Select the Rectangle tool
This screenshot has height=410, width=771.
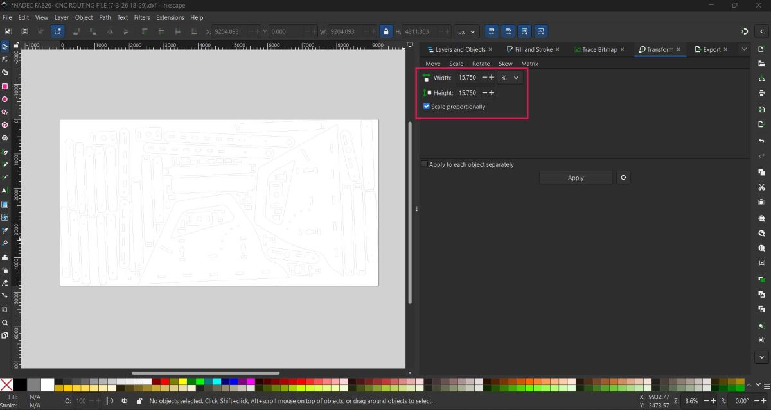pos(5,86)
